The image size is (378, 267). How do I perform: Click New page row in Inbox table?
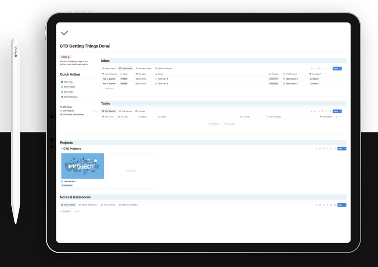tap(108, 89)
